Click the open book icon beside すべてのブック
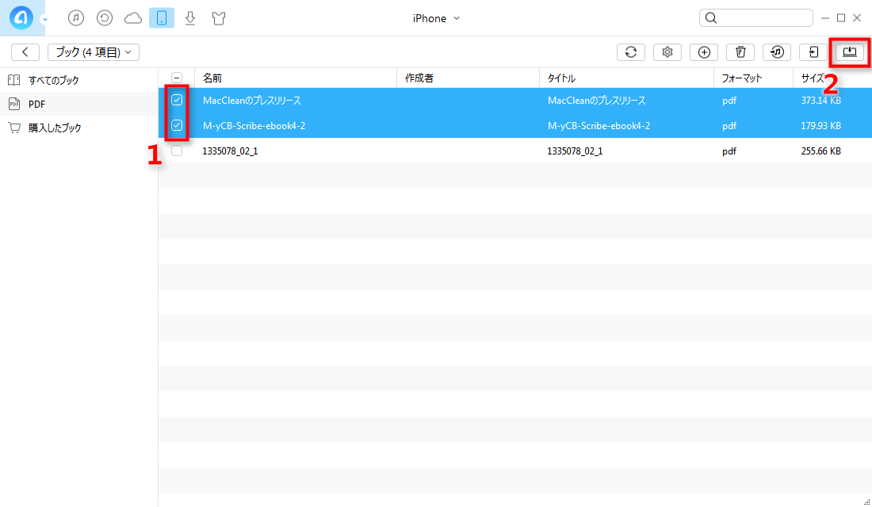The image size is (872, 507). tap(14, 80)
